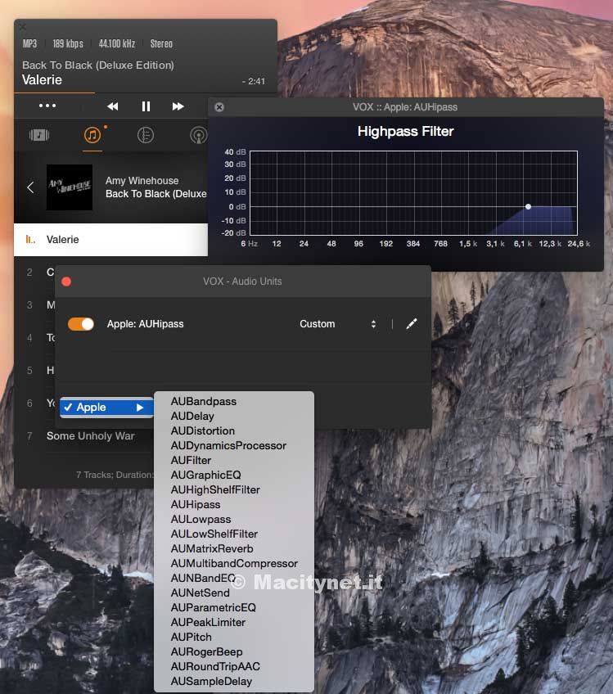Skip to next track with fast-forward button
Image resolution: width=613 pixels, height=694 pixels.
click(178, 106)
